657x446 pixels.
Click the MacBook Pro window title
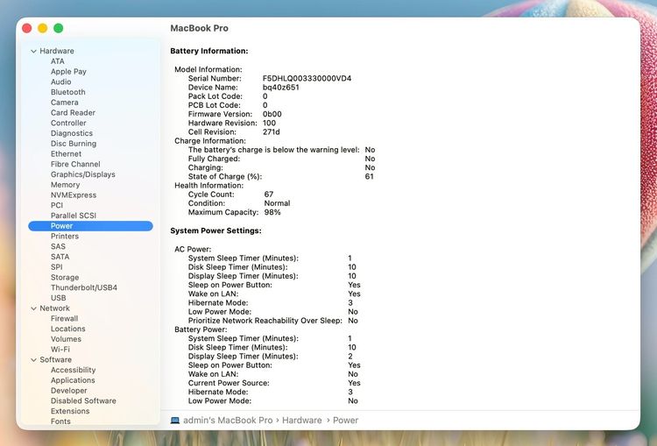point(199,29)
